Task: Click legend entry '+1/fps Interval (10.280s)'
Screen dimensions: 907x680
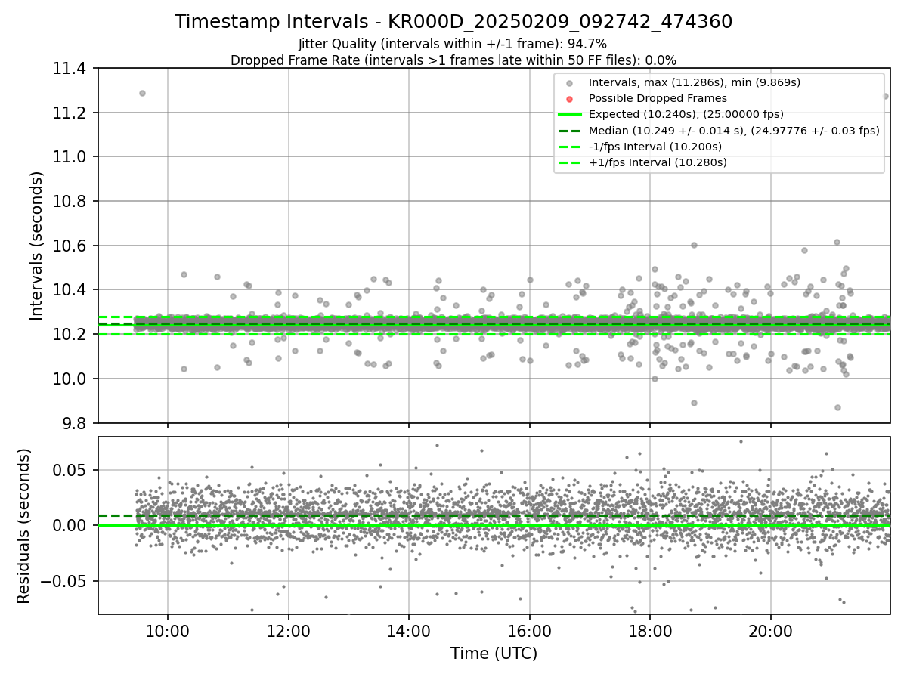Action: point(658,162)
